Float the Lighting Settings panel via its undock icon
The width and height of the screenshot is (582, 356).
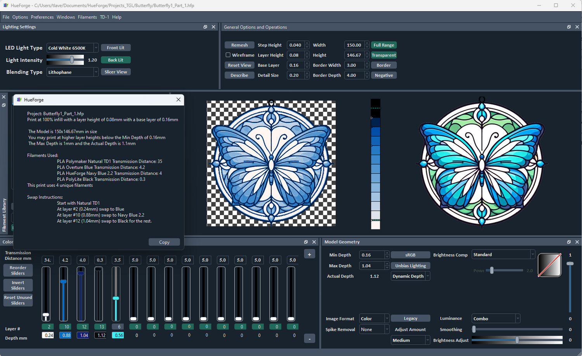click(205, 27)
